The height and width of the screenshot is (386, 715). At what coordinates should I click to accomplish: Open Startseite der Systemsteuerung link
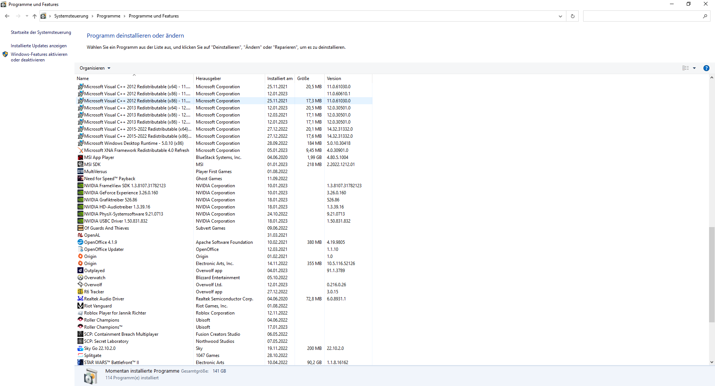click(x=41, y=32)
